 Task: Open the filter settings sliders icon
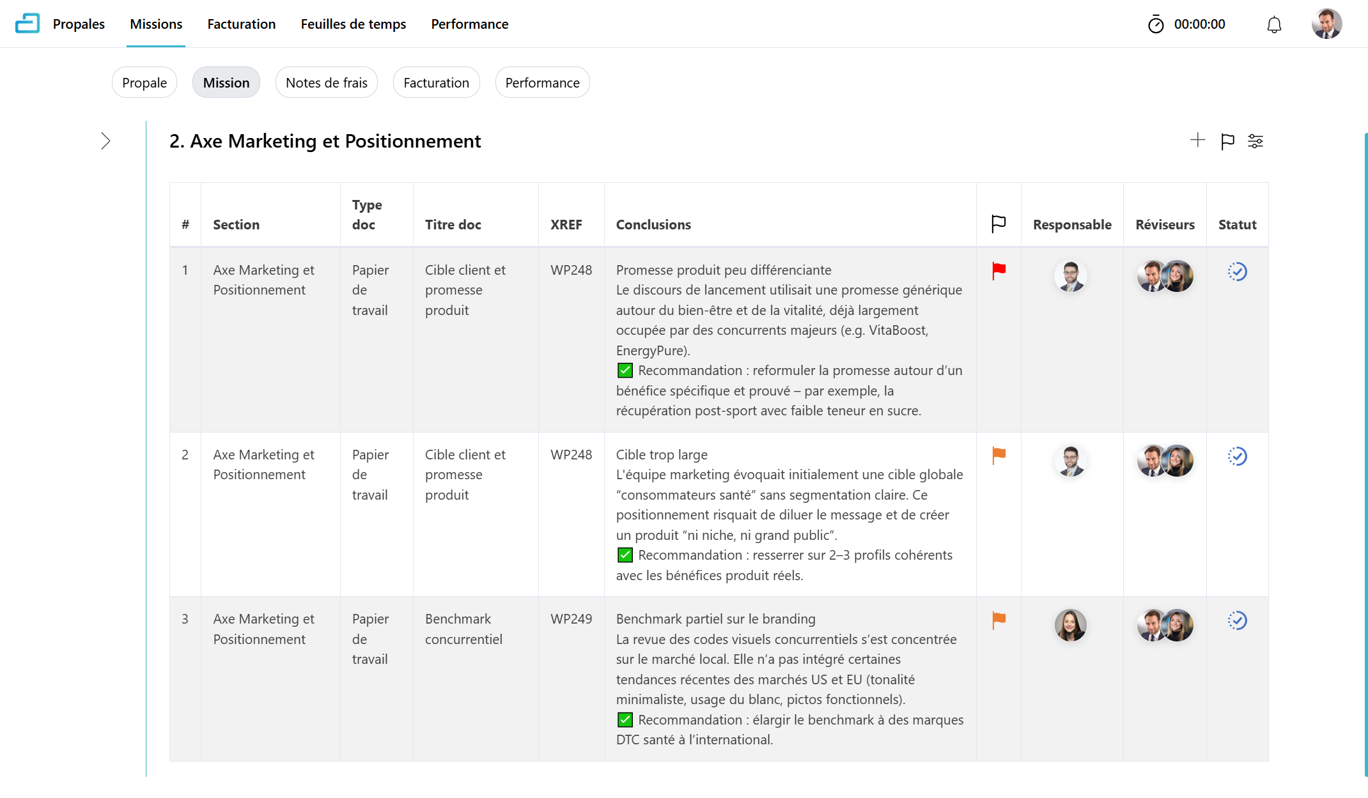pos(1255,141)
